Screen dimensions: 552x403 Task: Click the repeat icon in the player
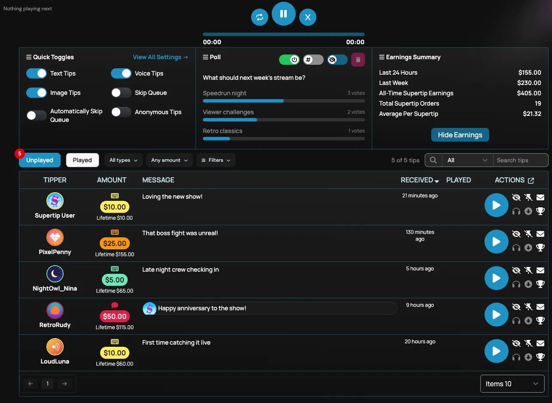tap(260, 17)
